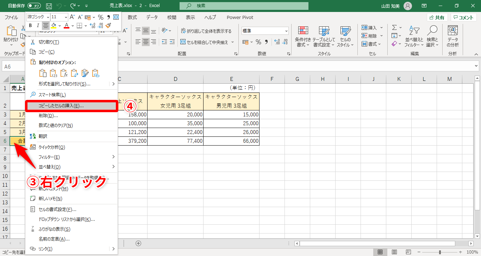Image resolution: width=481 pixels, height=256 pixels.
Task: Open スマート検索(L) from the context menu
Action: point(71,95)
